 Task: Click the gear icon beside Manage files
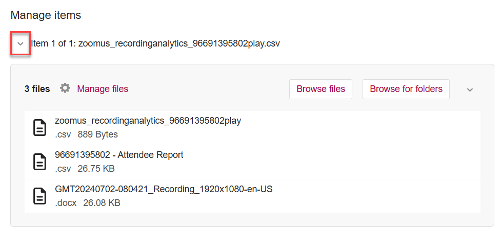pyautogui.click(x=65, y=88)
